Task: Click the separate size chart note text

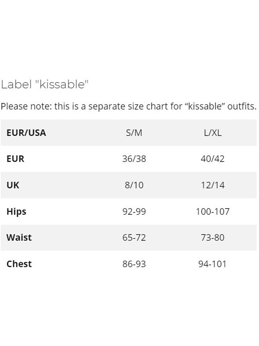Action: [x=129, y=107]
